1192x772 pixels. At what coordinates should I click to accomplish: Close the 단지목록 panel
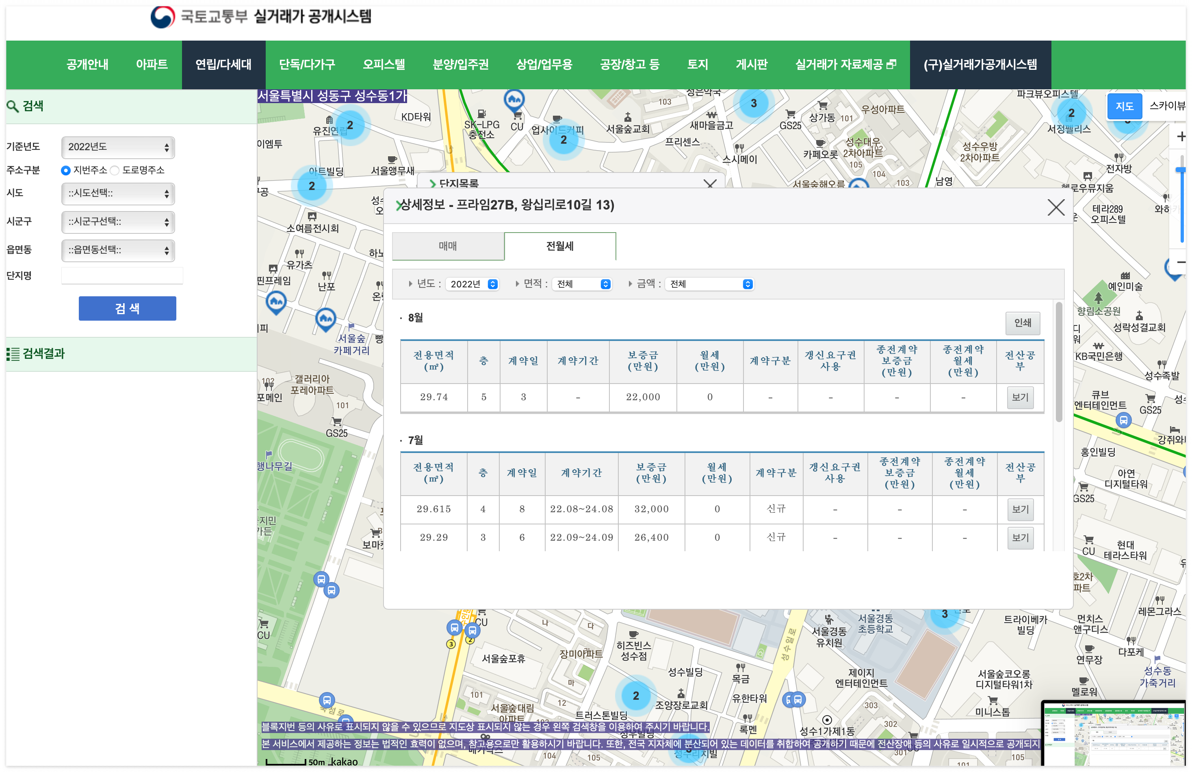[710, 183]
